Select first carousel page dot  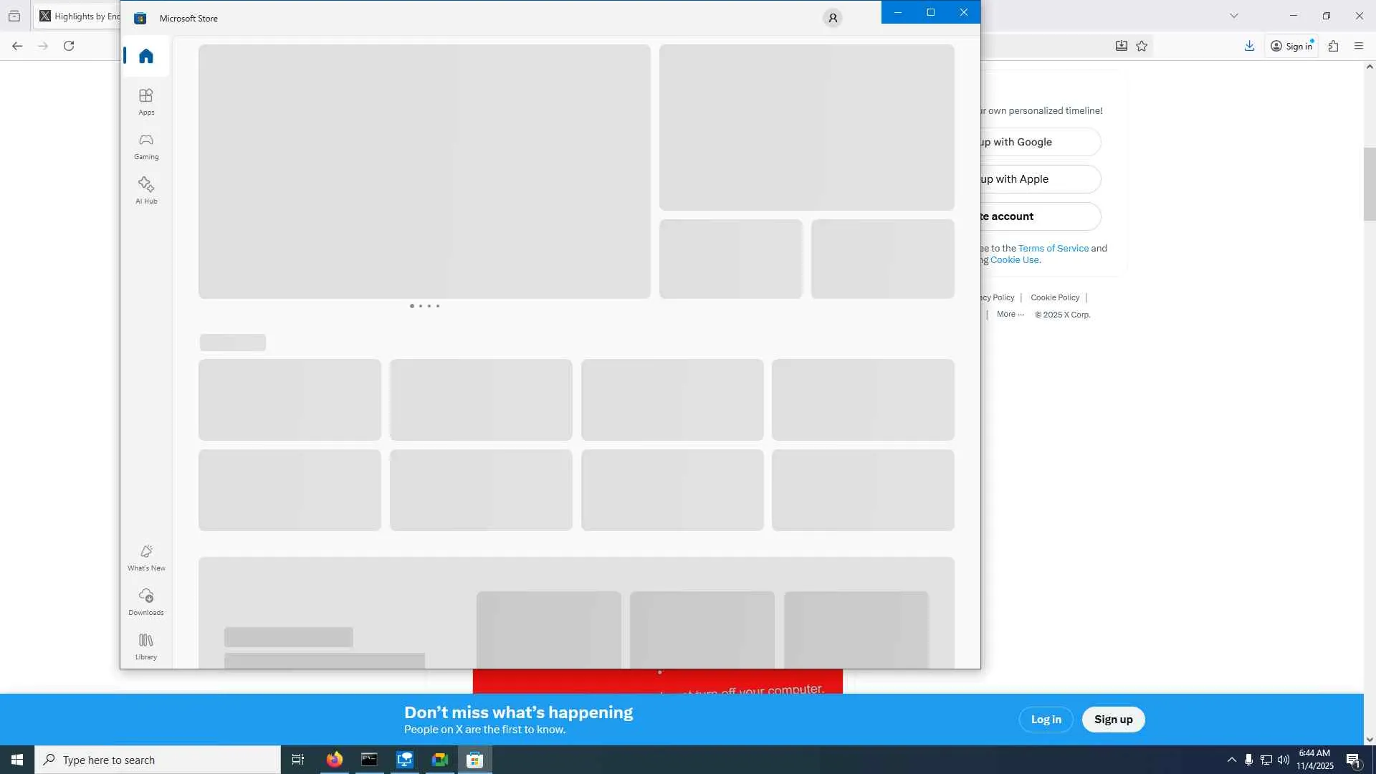point(411,306)
